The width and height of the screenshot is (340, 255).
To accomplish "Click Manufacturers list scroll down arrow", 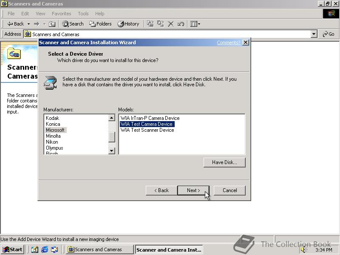I will click(111, 151).
